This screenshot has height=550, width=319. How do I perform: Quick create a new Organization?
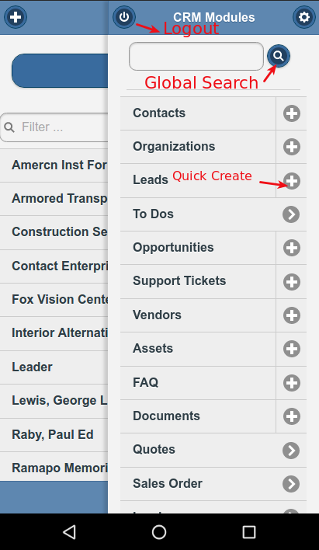pos(292,147)
